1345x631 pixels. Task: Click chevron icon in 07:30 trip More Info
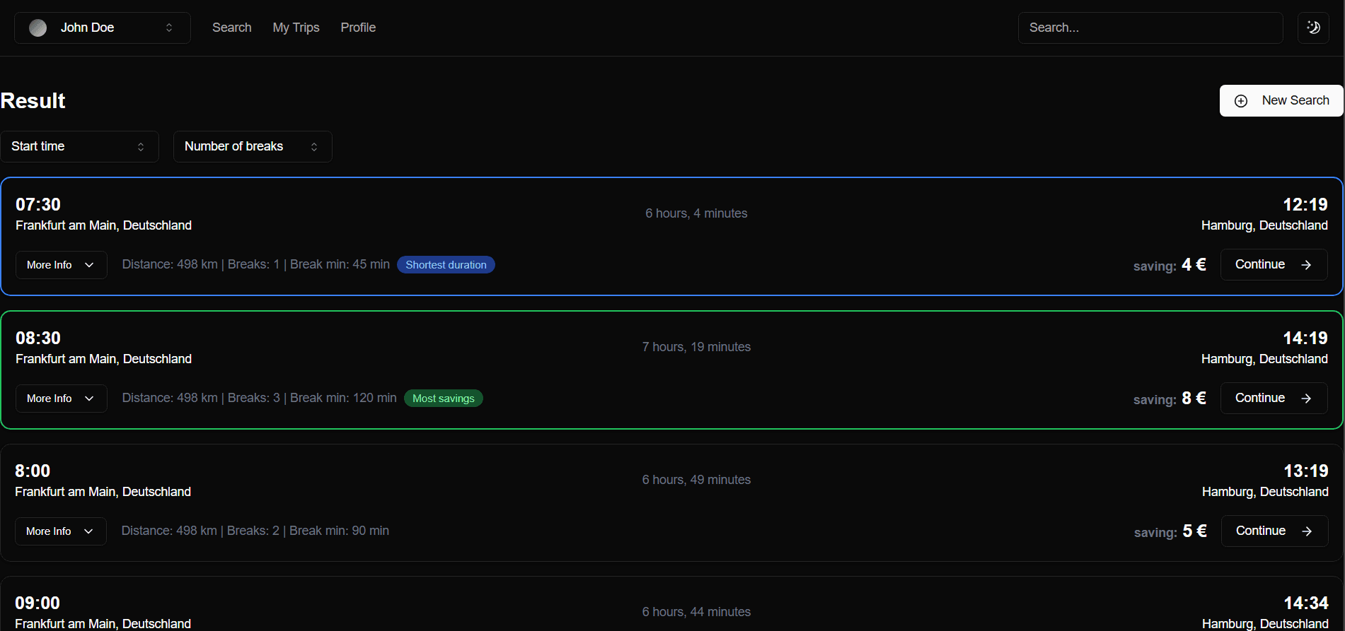[x=89, y=265]
